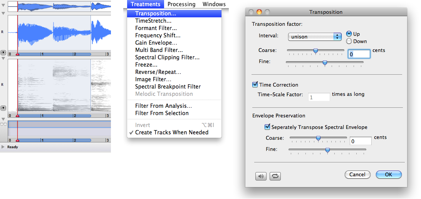Select the Down radio button
The width and height of the screenshot is (421, 199).
(349, 41)
